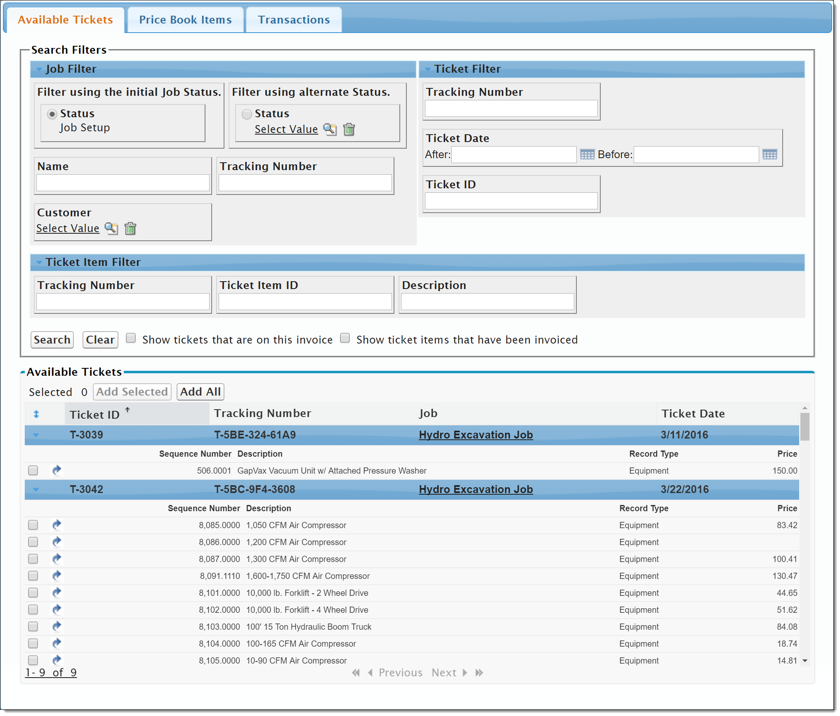Check the 100' 15 Ton Hydraulic Boom Truck checkbox
840x716 pixels.
click(x=33, y=626)
